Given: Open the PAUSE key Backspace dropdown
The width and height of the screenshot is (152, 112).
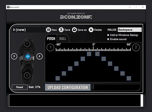Looking at the screenshot, I should pyautogui.click(x=129, y=30).
